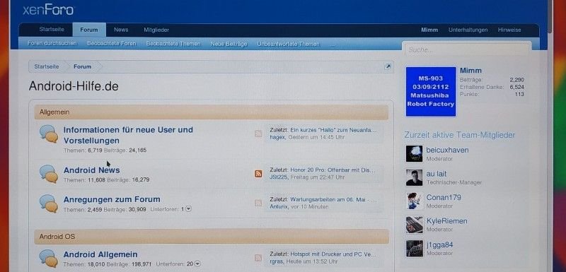Switch to the News tab
Screen dimensions: 566x272
pyautogui.click(x=121, y=30)
